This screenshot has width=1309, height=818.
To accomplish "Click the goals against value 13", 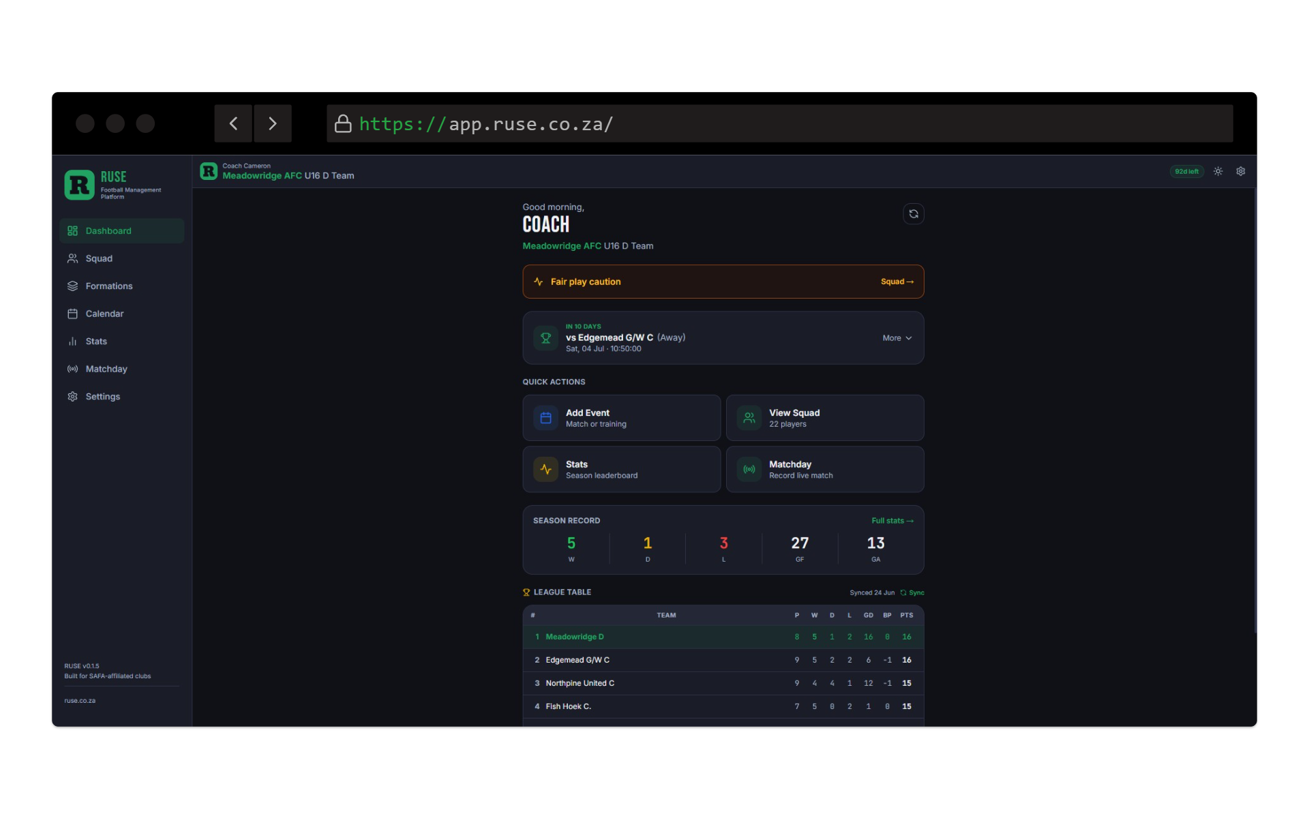I will pos(876,543).
